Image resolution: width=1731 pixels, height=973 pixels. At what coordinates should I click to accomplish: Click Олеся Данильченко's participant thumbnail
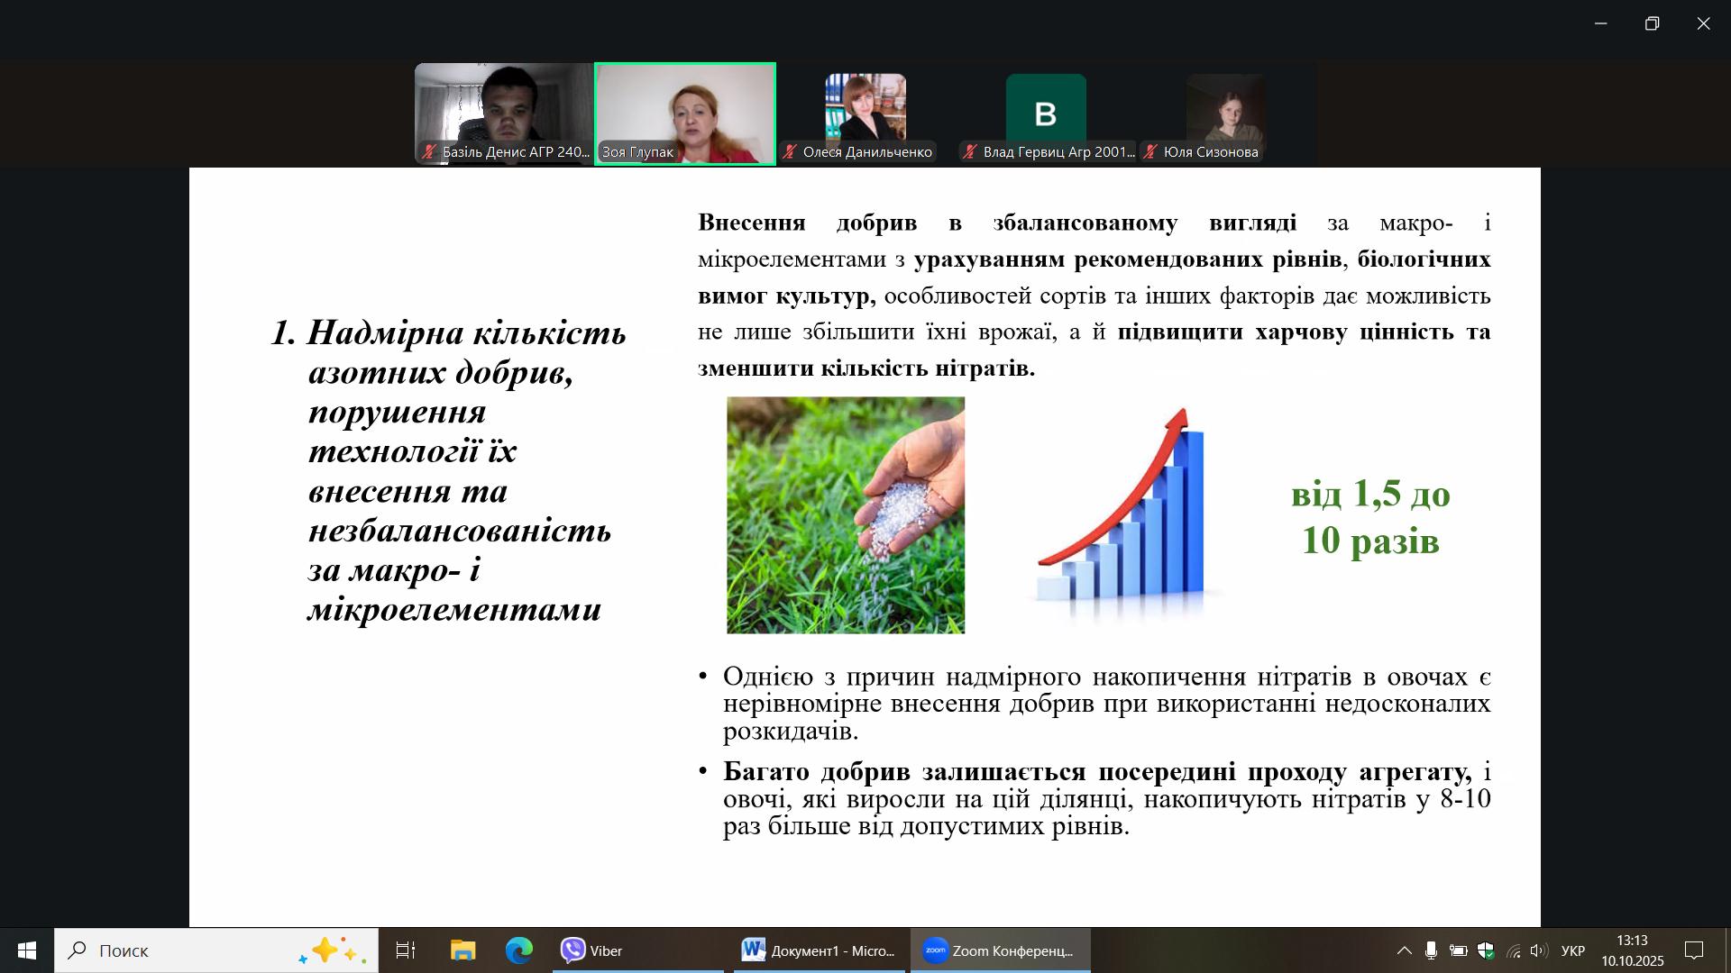(x=865, y=110)
